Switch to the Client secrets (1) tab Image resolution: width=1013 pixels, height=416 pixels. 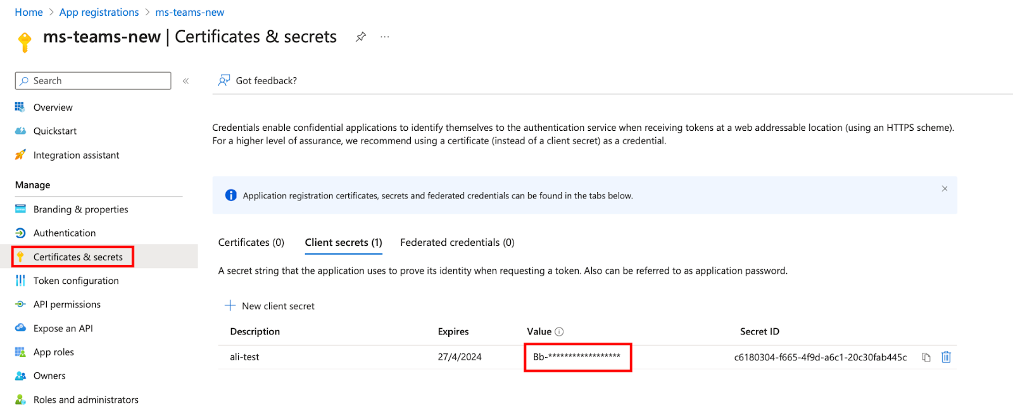pos(344,243)
